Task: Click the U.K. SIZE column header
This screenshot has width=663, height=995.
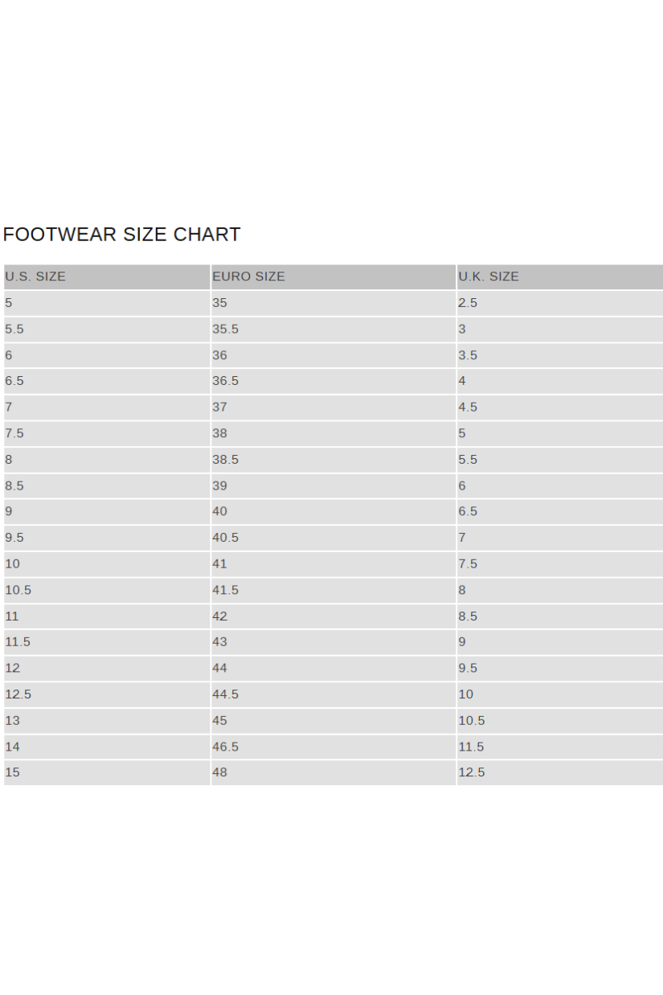Action: tap(489, 277)
